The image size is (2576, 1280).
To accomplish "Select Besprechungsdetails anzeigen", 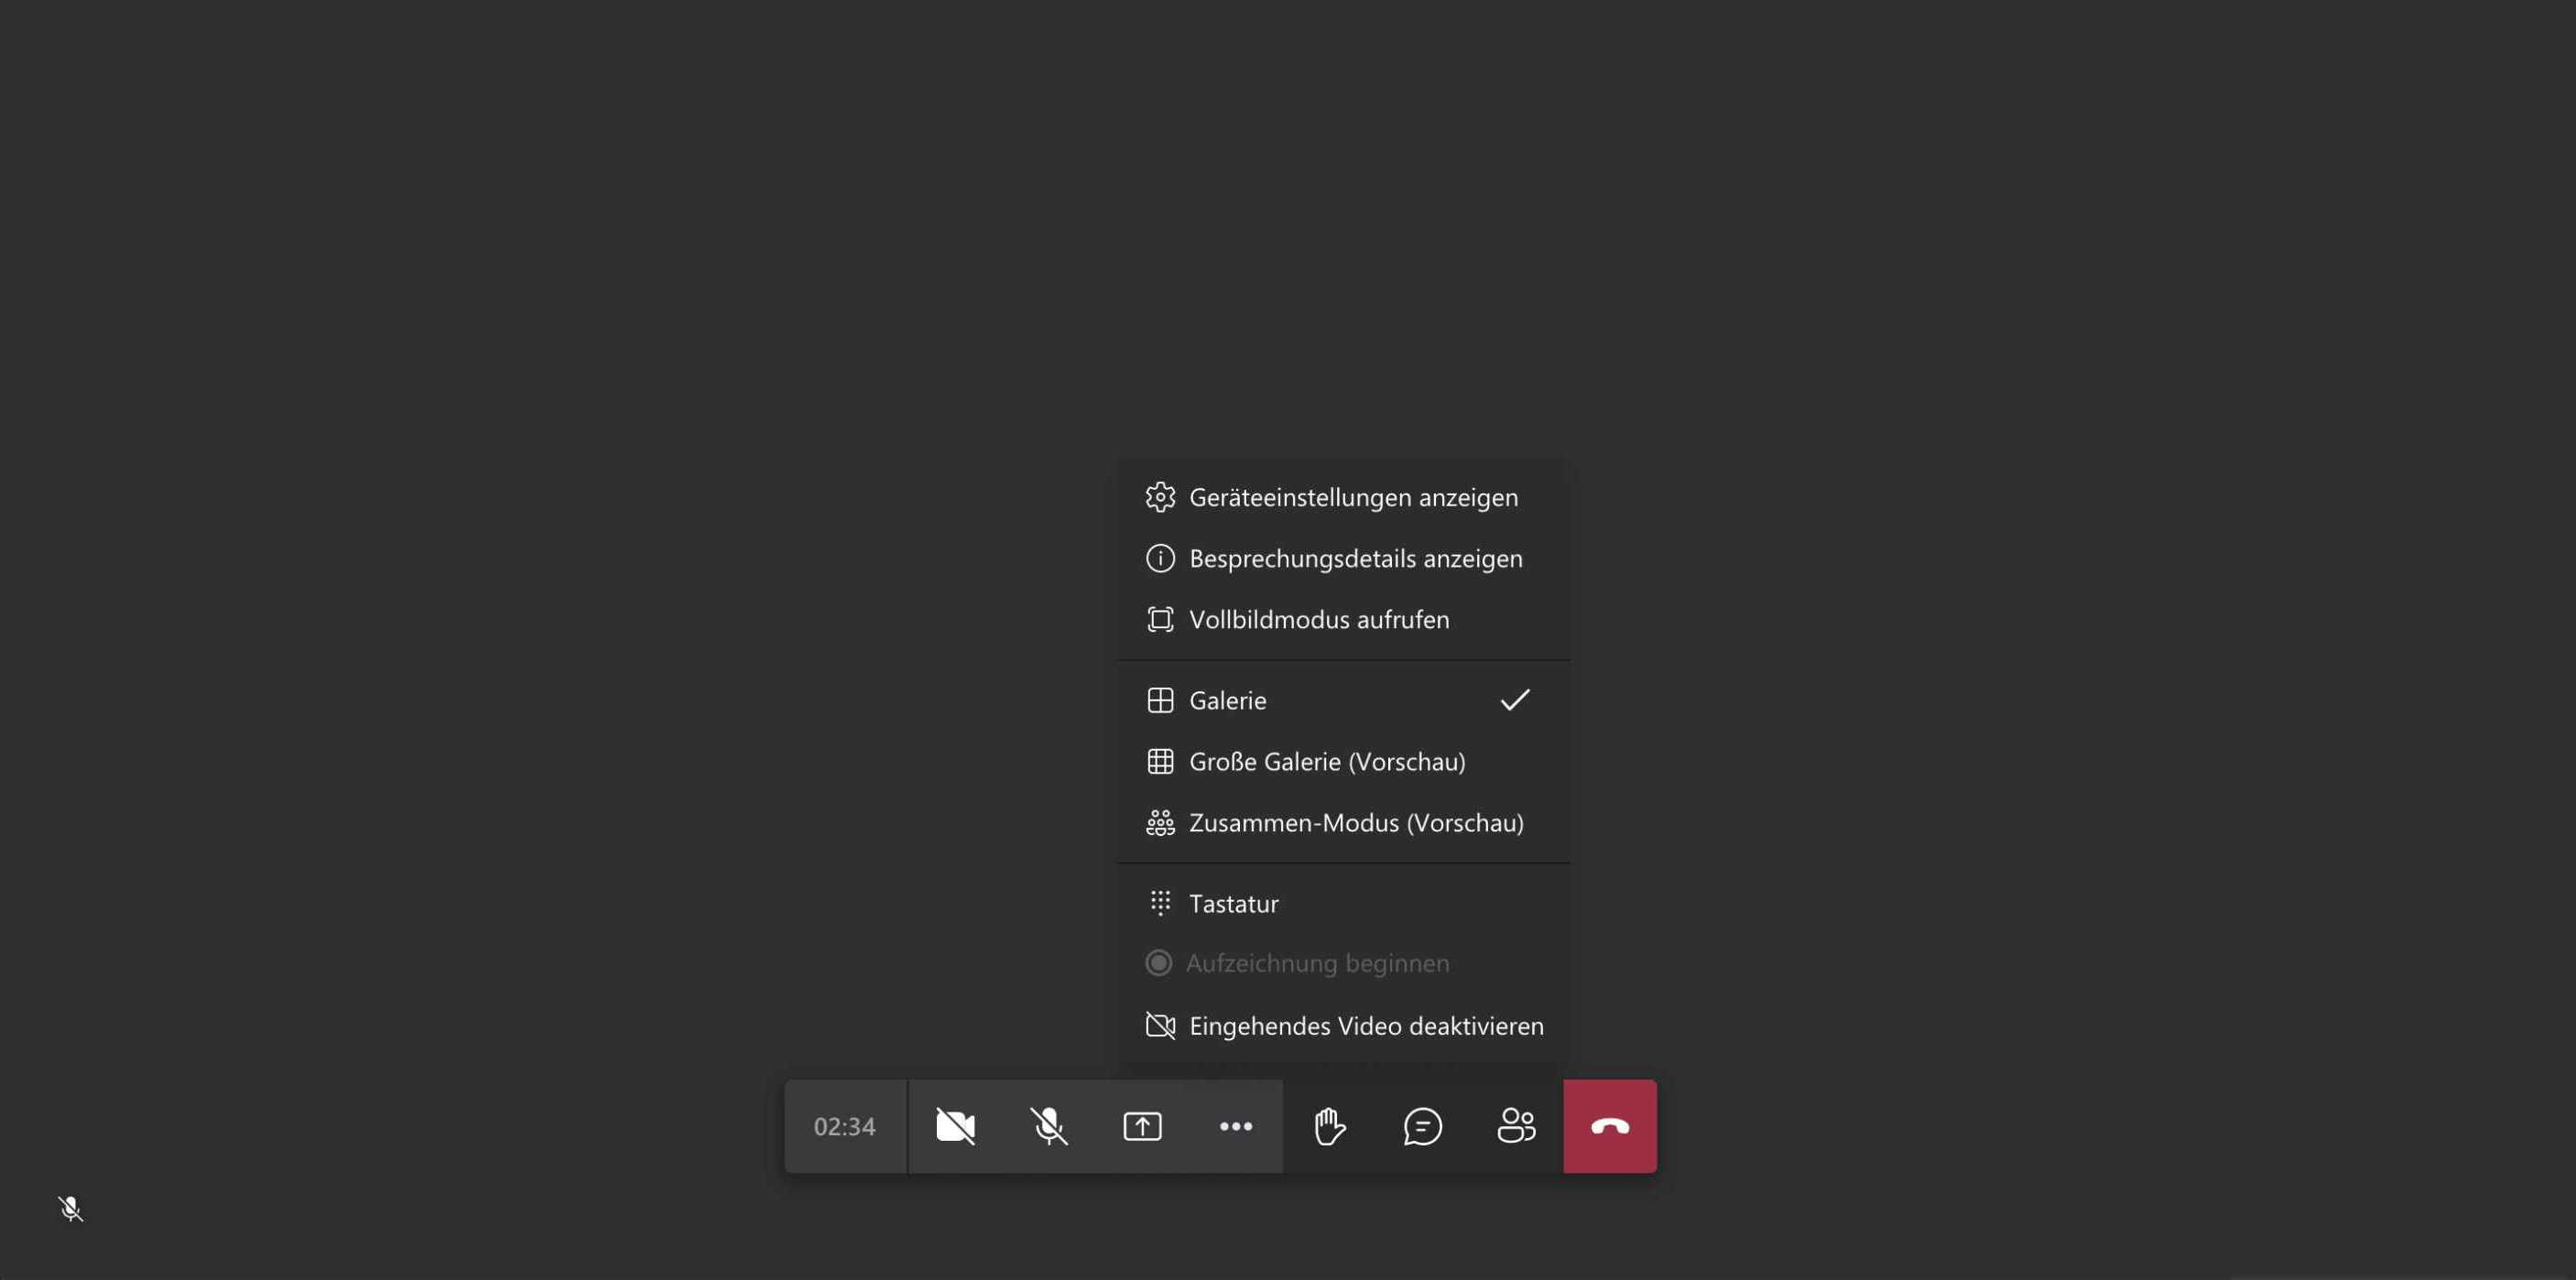I will pos(1343,558).
